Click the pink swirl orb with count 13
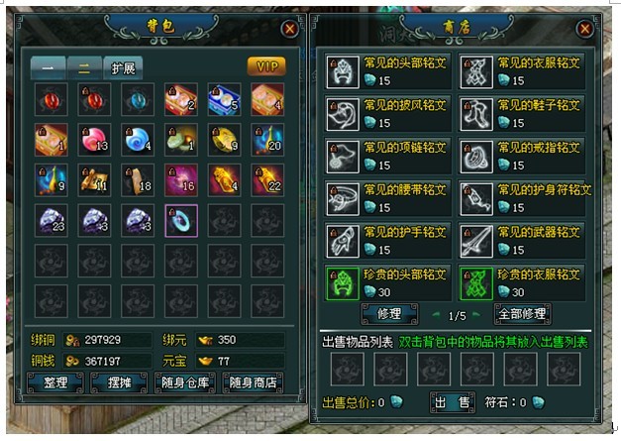 [94, 140]
